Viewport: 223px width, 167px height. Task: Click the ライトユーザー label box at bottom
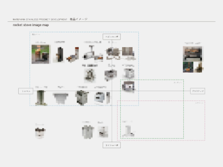[111, 145]
